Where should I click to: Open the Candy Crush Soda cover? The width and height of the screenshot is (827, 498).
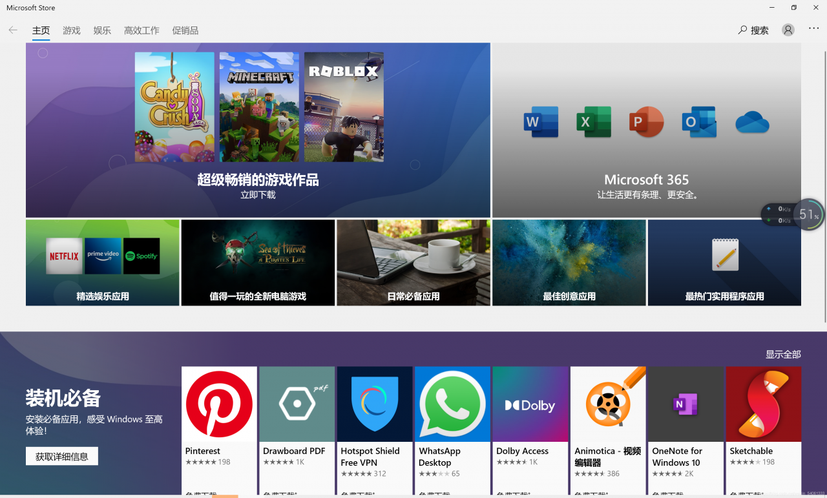[174, 107]
